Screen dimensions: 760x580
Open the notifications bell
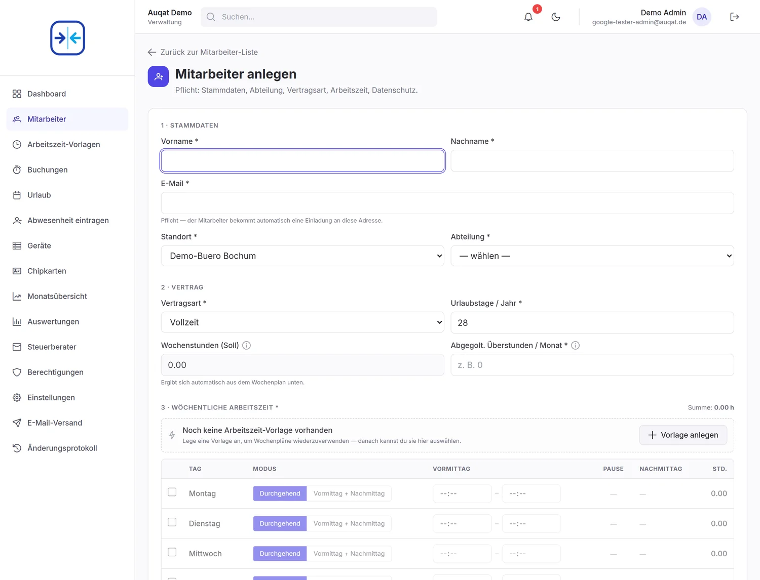pyautogui.click(x=528, y=17)
